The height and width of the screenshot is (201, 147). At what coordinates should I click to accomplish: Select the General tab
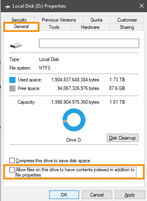pos(21,27)
